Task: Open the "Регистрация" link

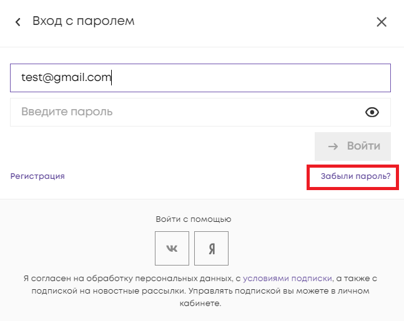Action: (37, 176)
